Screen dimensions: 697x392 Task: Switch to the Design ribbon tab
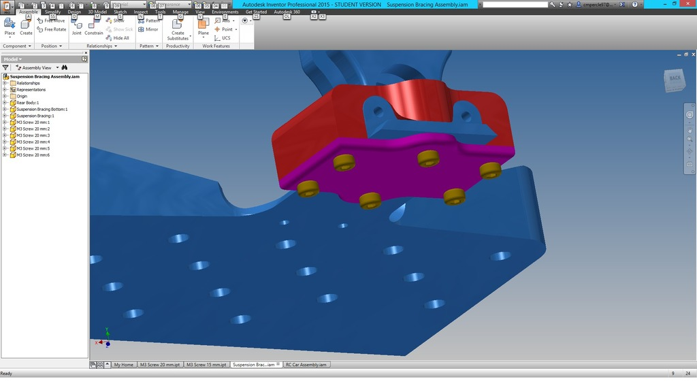pos(74,12)
